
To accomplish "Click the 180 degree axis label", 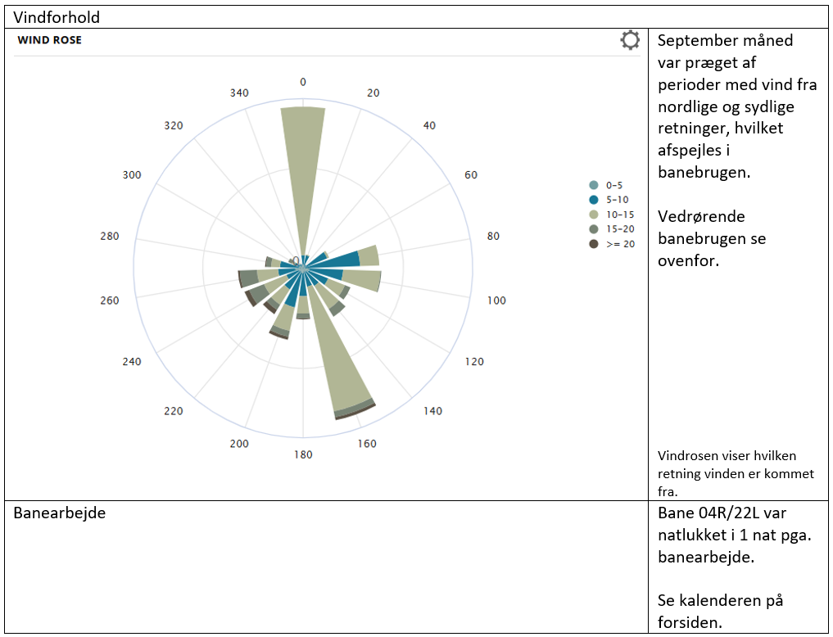I will [x=303, y=454].
